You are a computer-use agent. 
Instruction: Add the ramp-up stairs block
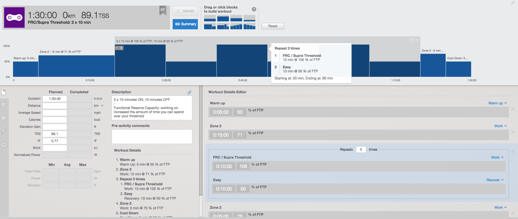236,26
